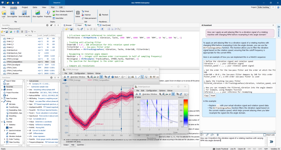The width and height of the screenshot is (281, 150).
Task: Click the Data Editor ribbon item
Action: click(58, 18)
